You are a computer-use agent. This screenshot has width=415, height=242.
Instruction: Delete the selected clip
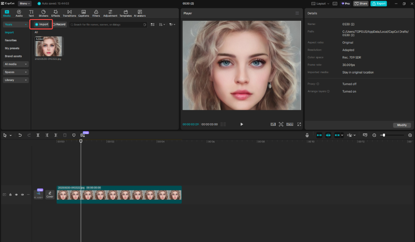click(65, 135)
